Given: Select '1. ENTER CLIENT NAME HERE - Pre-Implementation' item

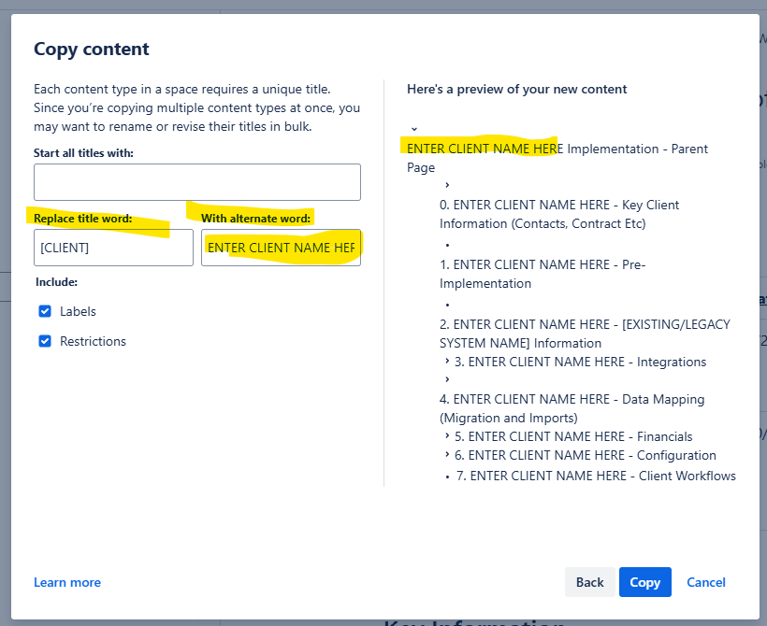Looking at the screenshot, I should pos(543,274).
